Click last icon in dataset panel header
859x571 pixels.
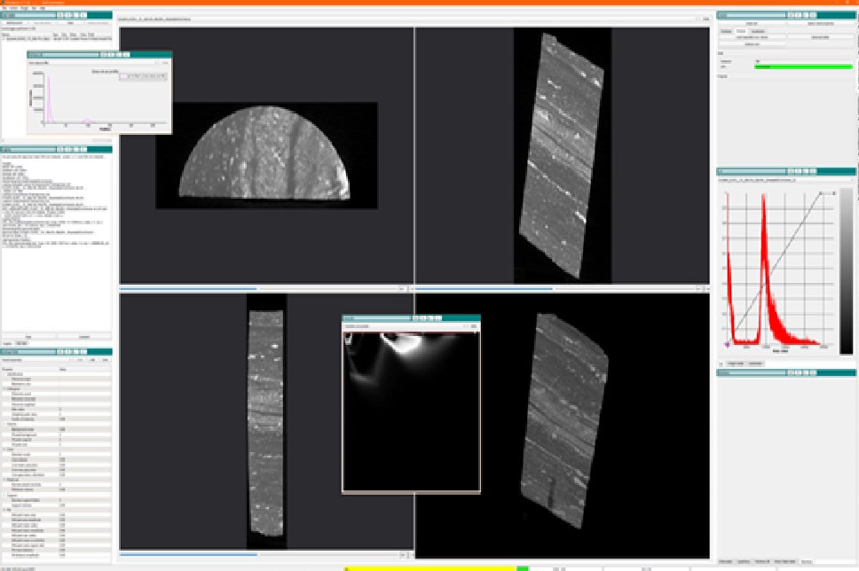coord(83,15)
